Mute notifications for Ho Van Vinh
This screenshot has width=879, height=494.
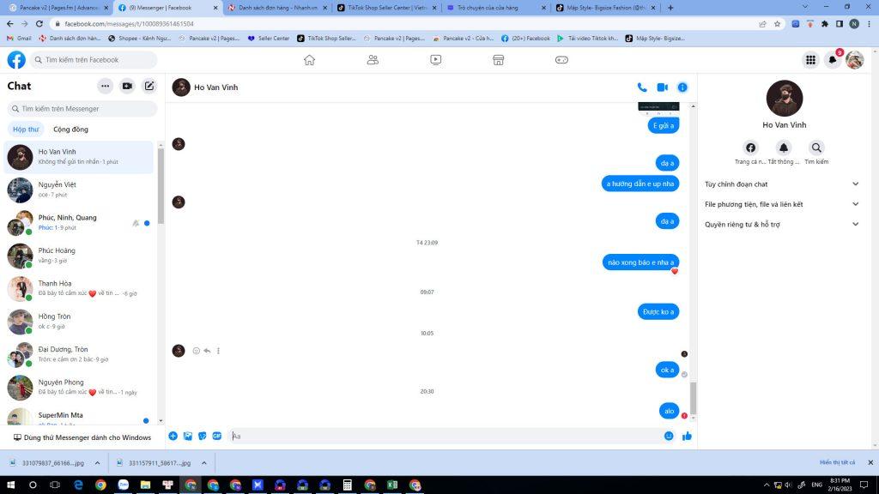tap(783, 148)
